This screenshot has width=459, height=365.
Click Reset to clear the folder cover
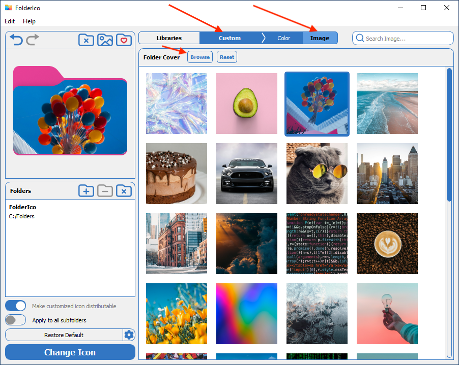coord(226,57)
